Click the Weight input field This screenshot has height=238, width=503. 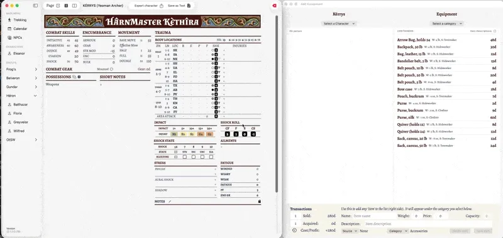pos(416,216)
